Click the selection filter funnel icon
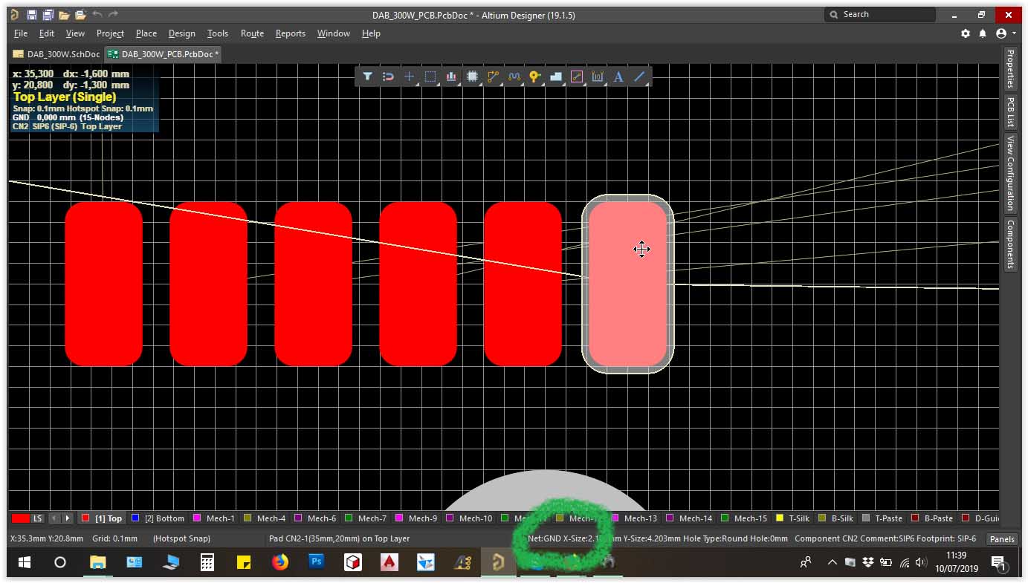Screen dimensions: 1028x583 point(367,76)
